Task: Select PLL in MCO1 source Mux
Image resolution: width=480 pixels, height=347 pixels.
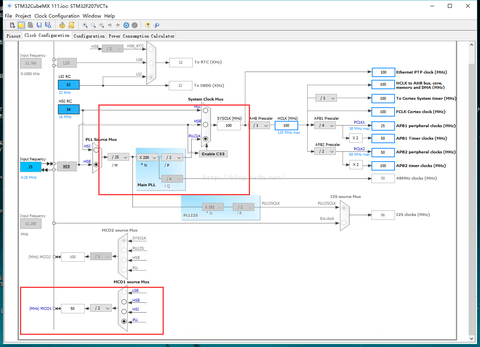Action: (124, 322)
